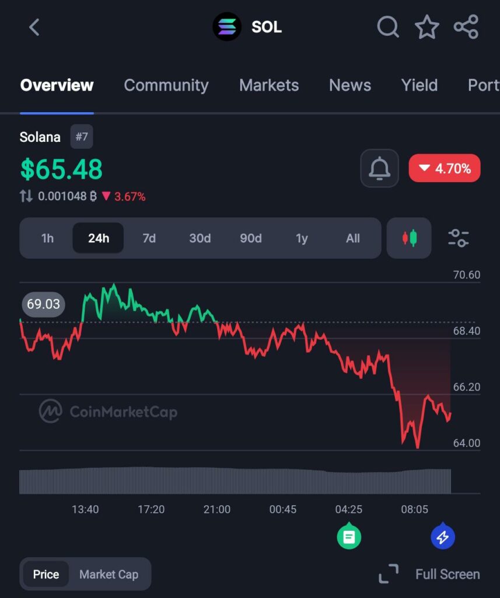Select the 1h timeframe
Viewport: 500px width, 598px height.
pyautogui.click(x=47, y=238)
